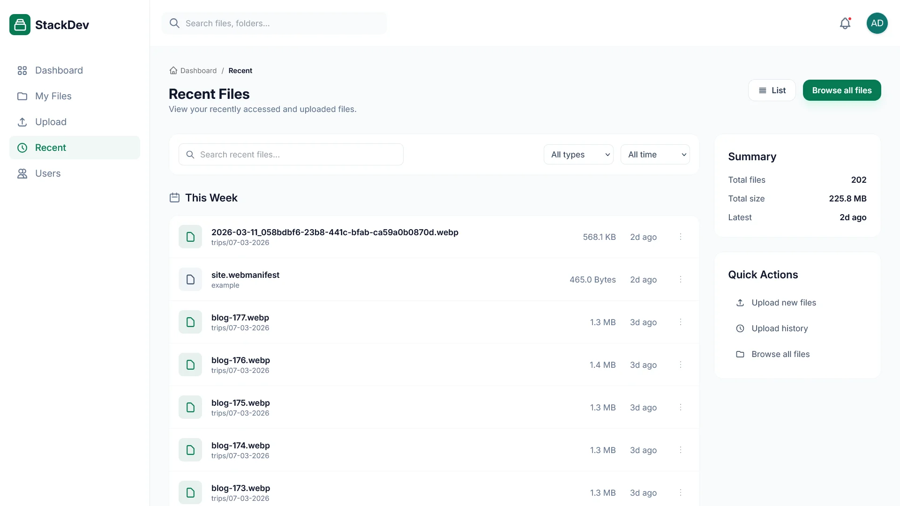
Task: Click home icon in breadcrumb
Action: [x=173, y=71]
